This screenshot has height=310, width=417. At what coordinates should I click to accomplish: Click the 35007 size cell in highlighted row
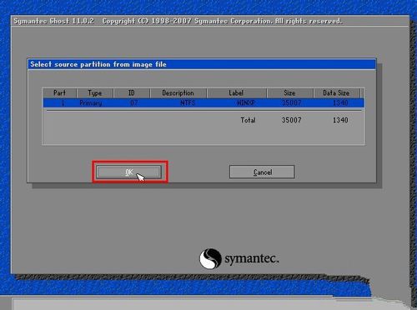[291, 103]
